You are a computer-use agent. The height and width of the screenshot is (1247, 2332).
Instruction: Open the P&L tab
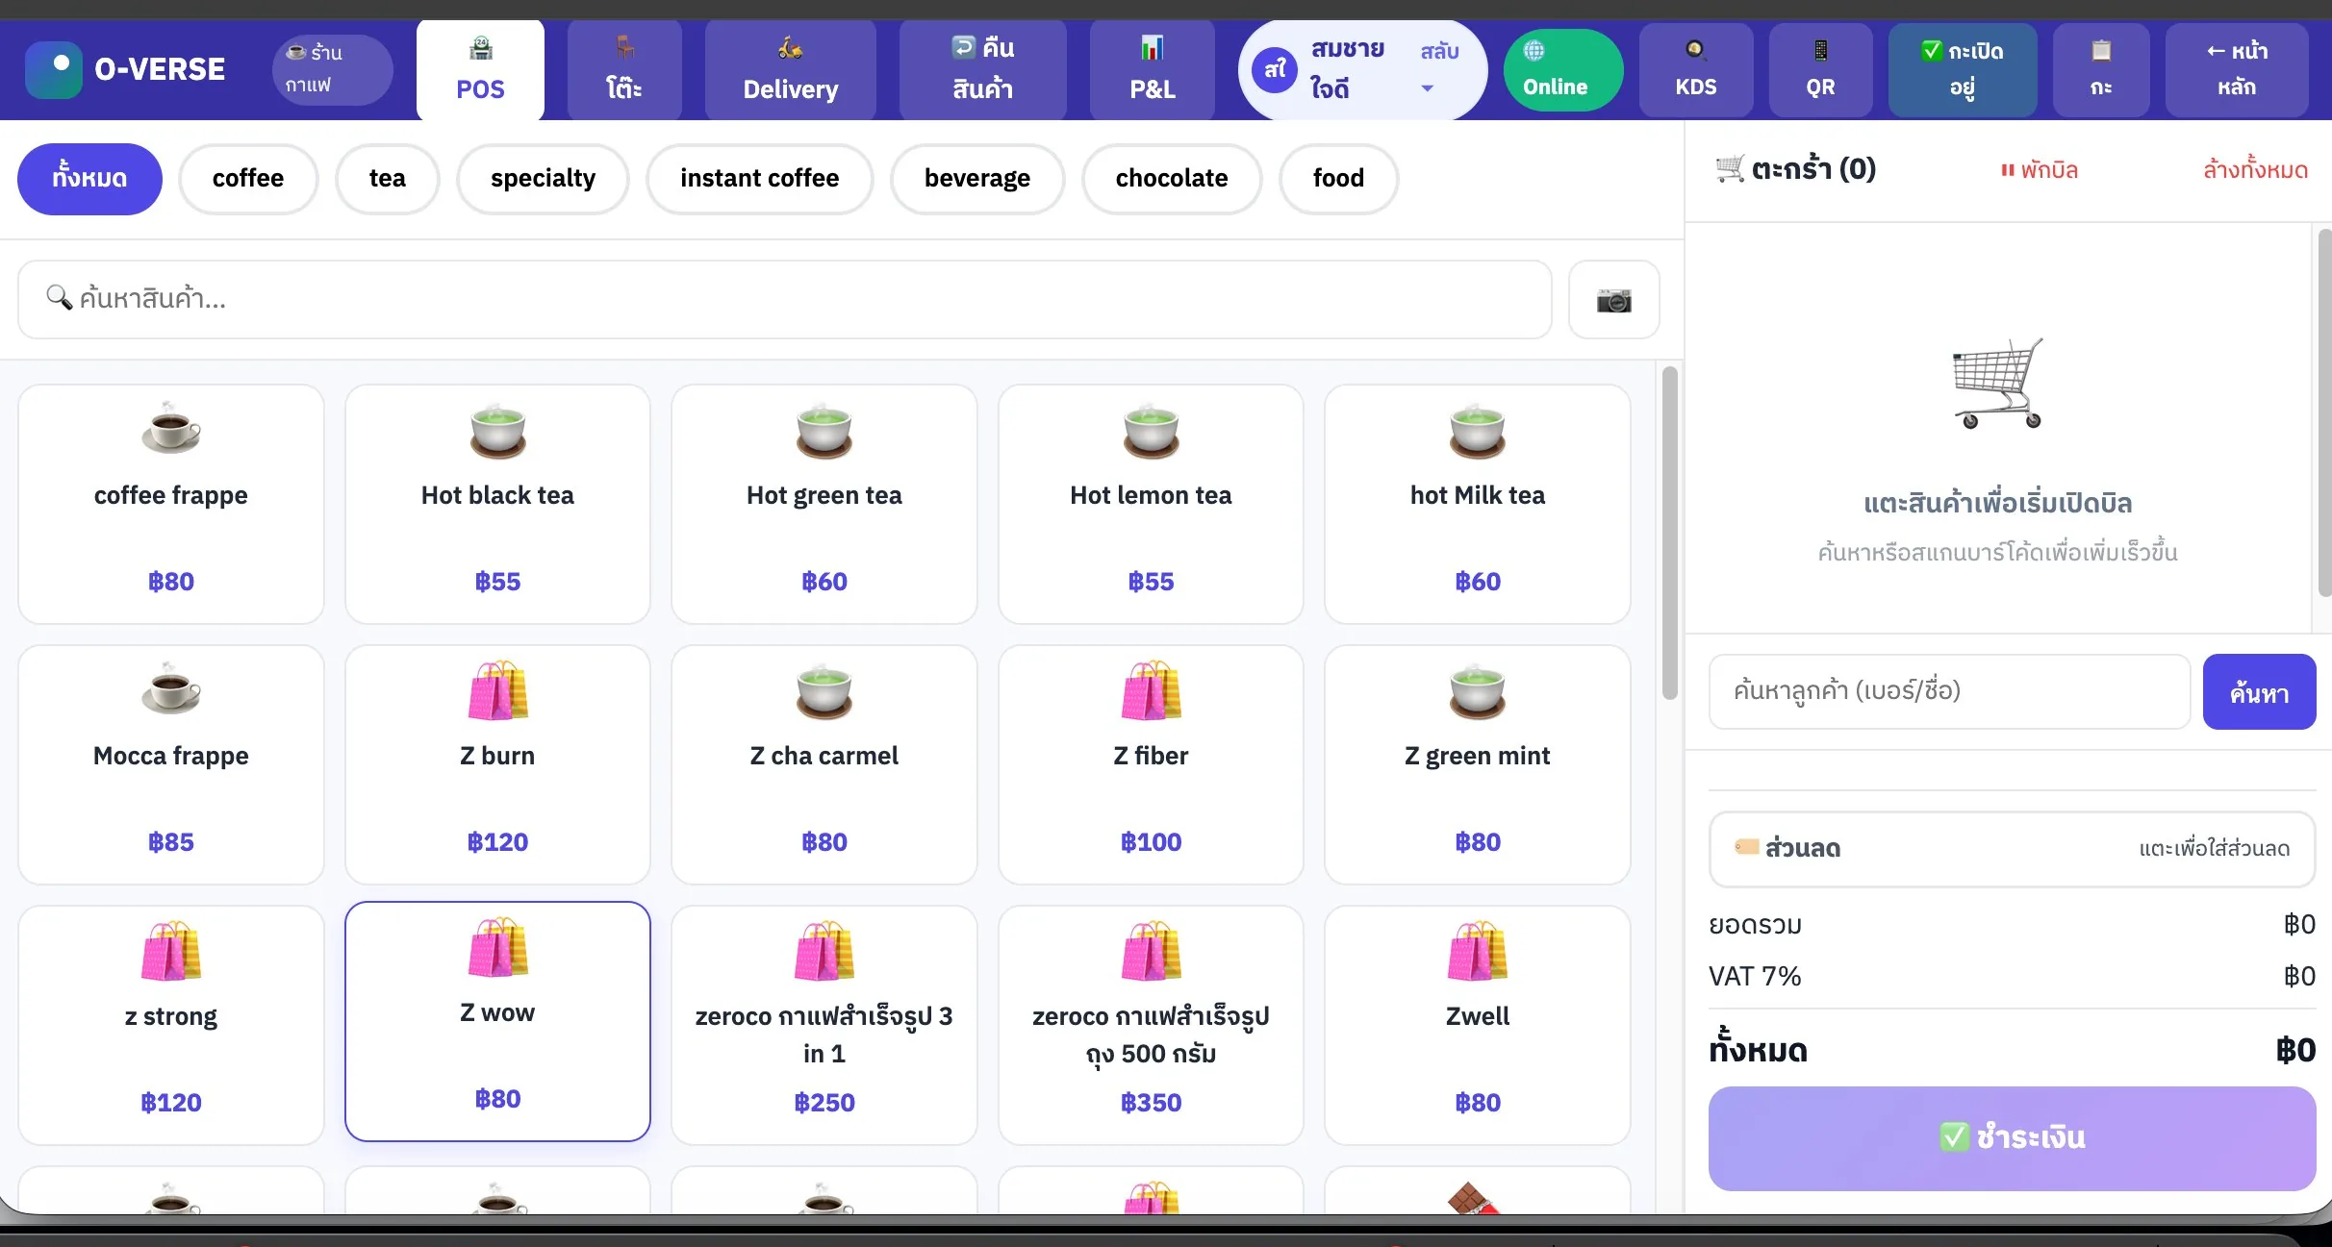click(1152, 70)
